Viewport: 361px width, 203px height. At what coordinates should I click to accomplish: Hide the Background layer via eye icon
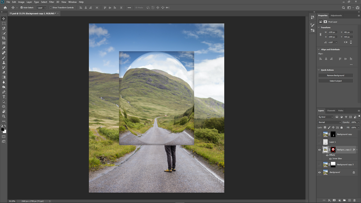click(320, 172)
